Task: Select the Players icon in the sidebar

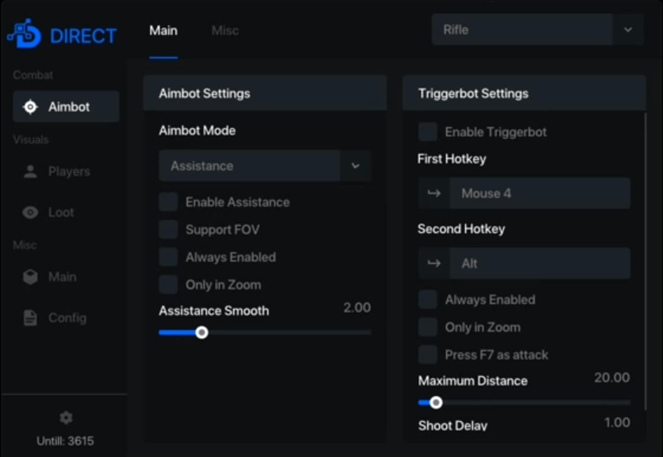Action: (x=30, y=172)
